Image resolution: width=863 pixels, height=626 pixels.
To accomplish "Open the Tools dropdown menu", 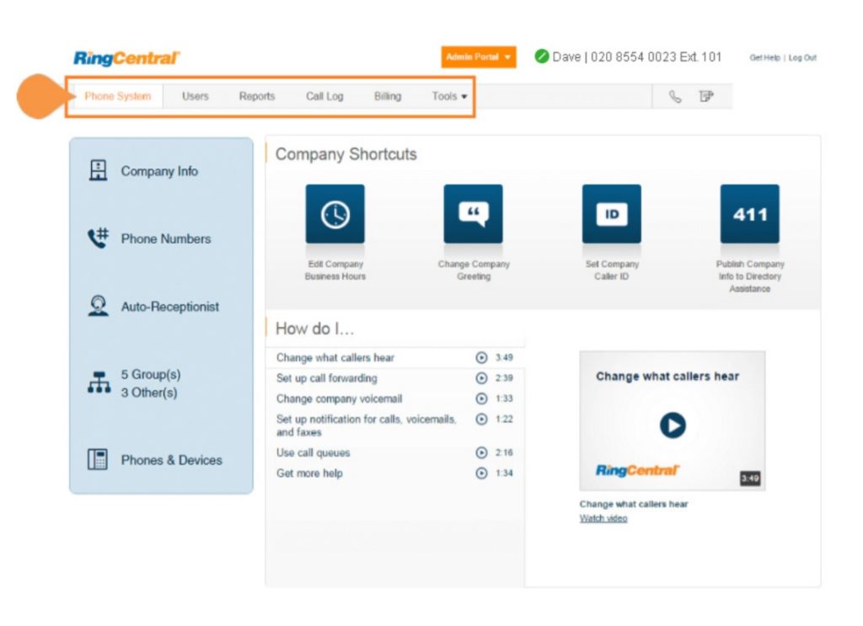I will click(449, 97).
